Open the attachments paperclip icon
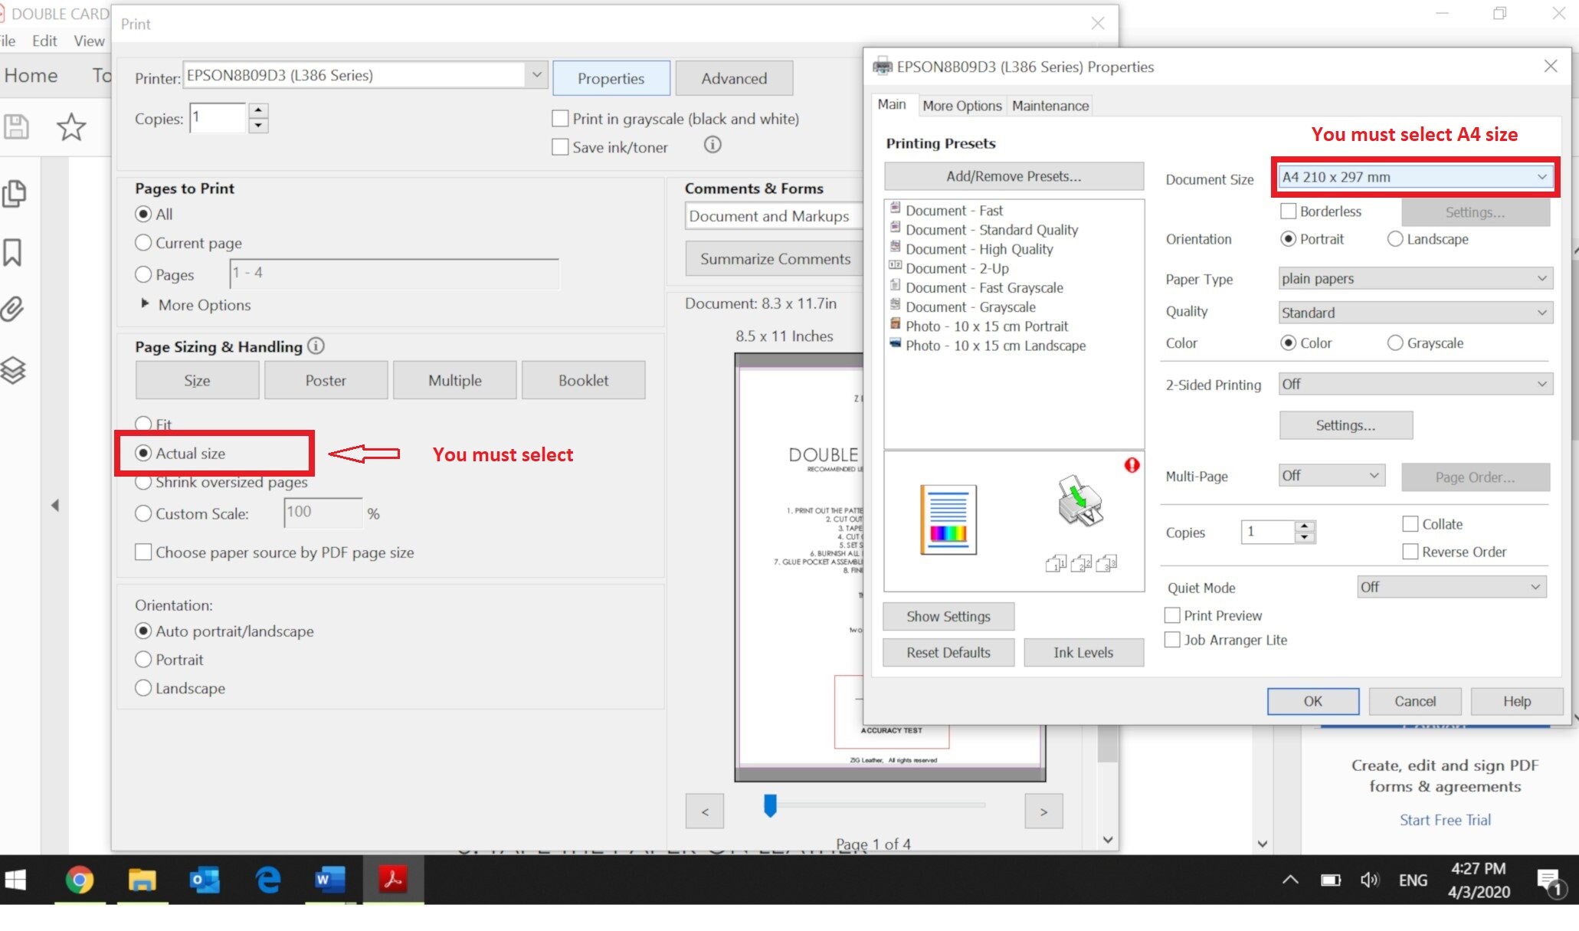The height and width of the screenshot is (931, 1579). 12,309
